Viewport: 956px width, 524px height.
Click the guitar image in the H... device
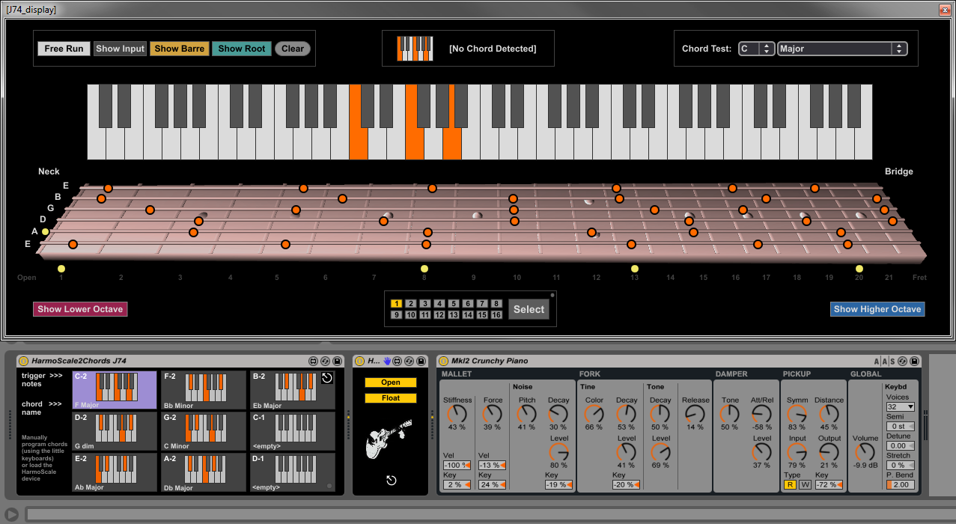point(388,439)
